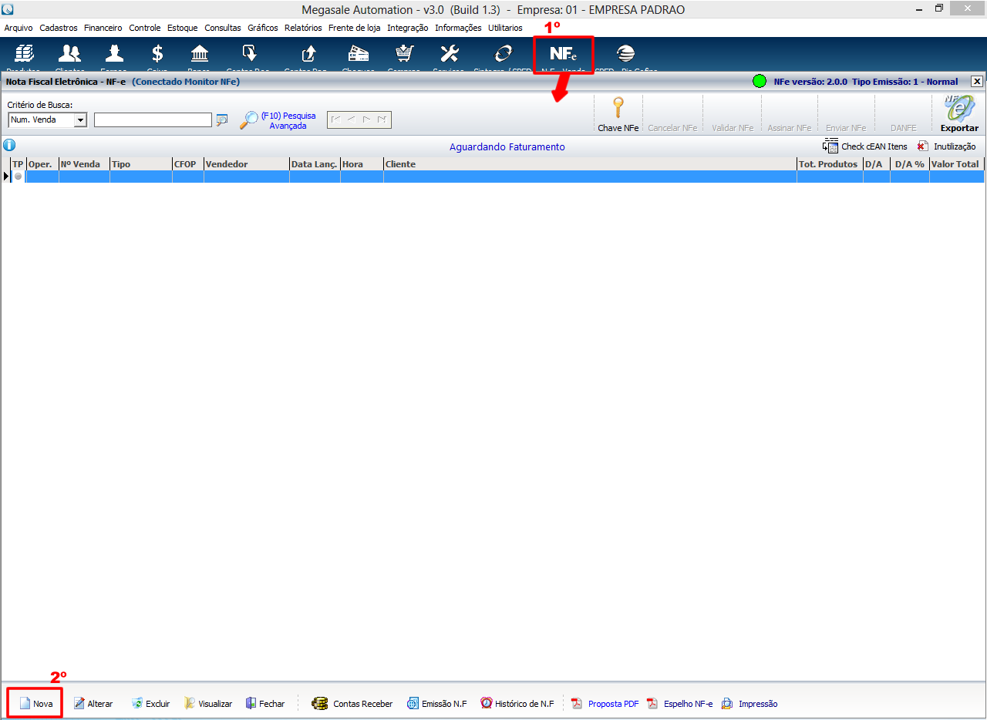Open the Controle menu
Viewport: 987px width, 720px height.
(145, 28)
